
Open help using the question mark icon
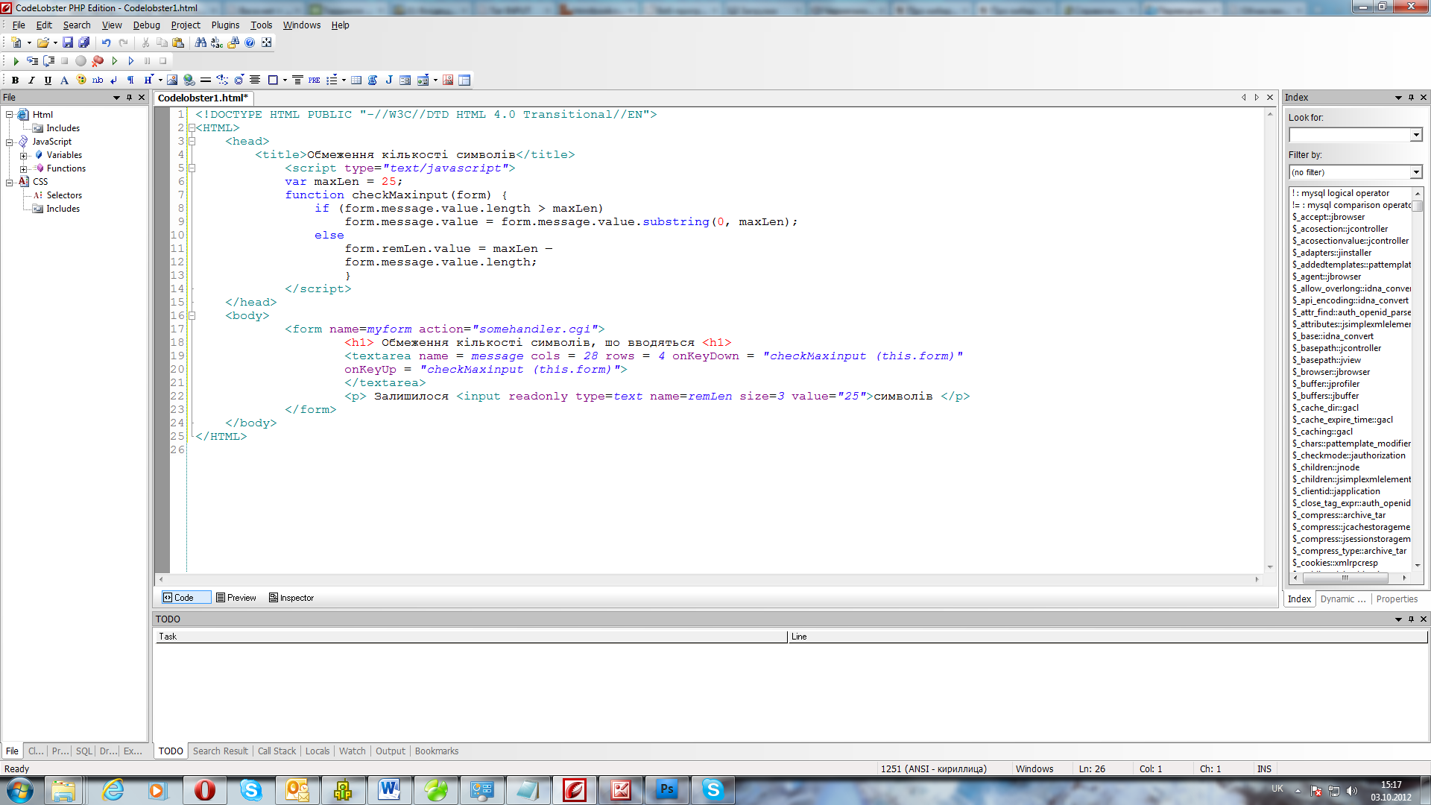pyautogui.click(x=250, y=42)
